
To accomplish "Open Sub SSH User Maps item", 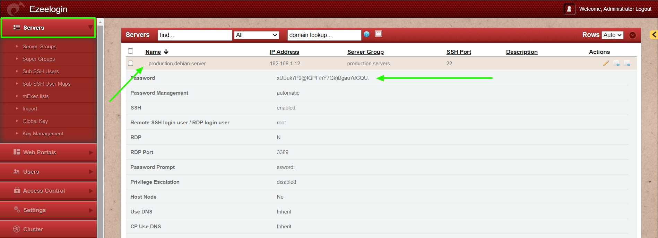I will (46, 84).
